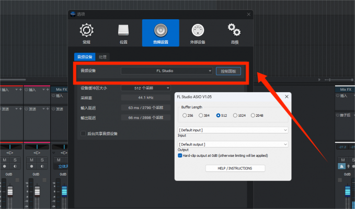Select the 256 buffer length radio button
Image resolution: width=355 pixels, height=209 pixels.
185,115
